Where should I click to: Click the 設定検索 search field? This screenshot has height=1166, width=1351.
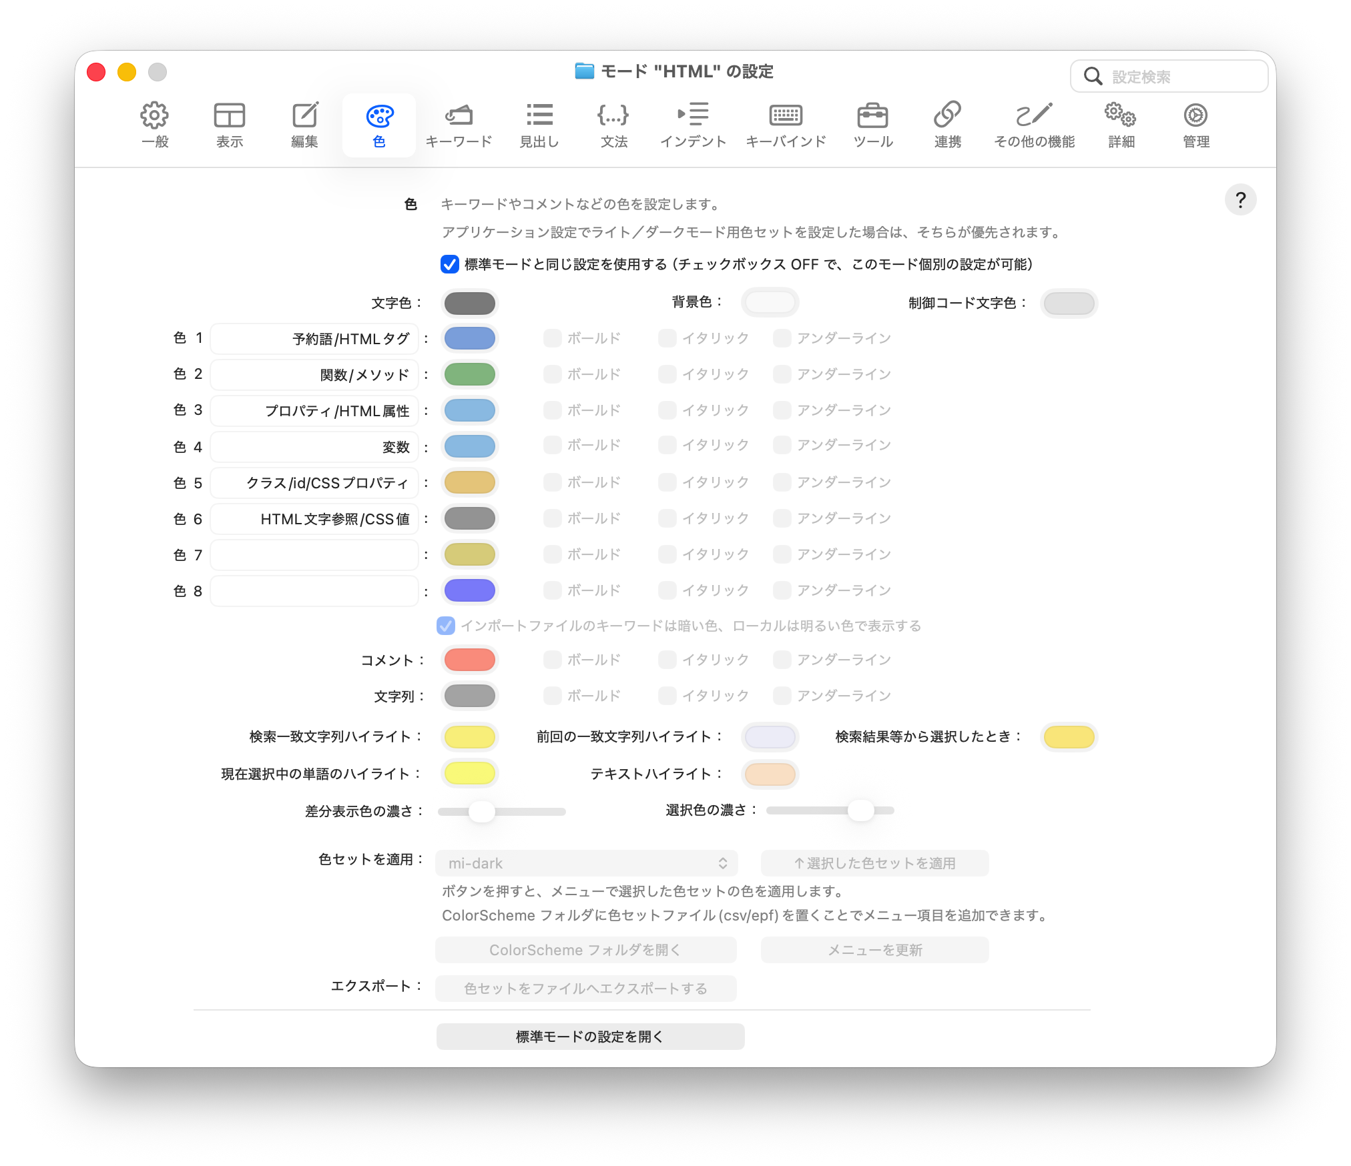click(1169, 77)
